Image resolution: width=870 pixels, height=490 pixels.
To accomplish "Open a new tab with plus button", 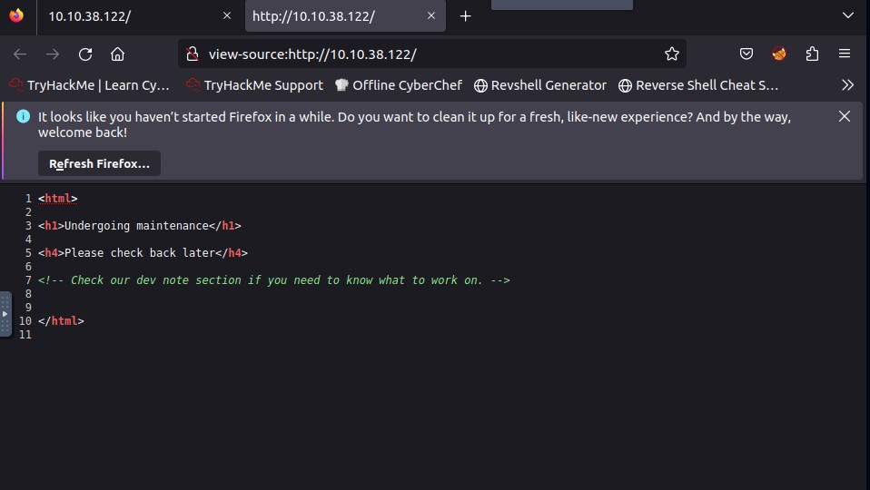I will pos(465,16).
